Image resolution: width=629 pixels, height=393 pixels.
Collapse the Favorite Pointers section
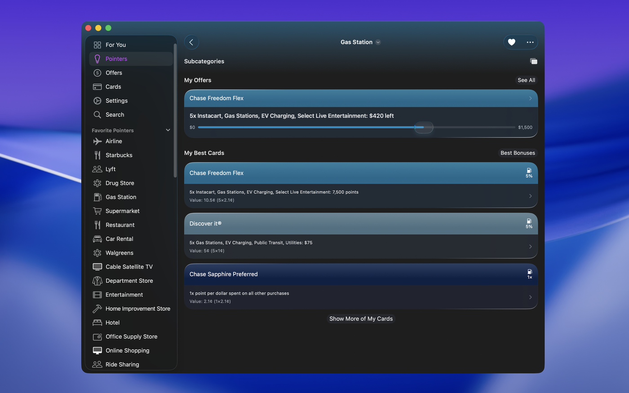coord(168,130)
